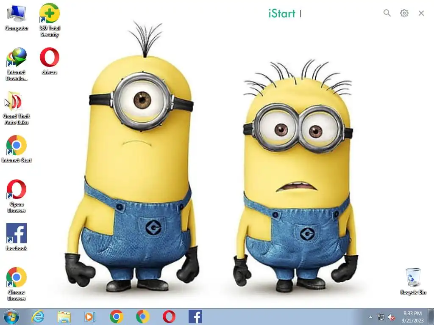The width and height of the screenshot is (434, 325).
Task: Launch Windows Media Player from taskbar
Action: tap(90, 317)
